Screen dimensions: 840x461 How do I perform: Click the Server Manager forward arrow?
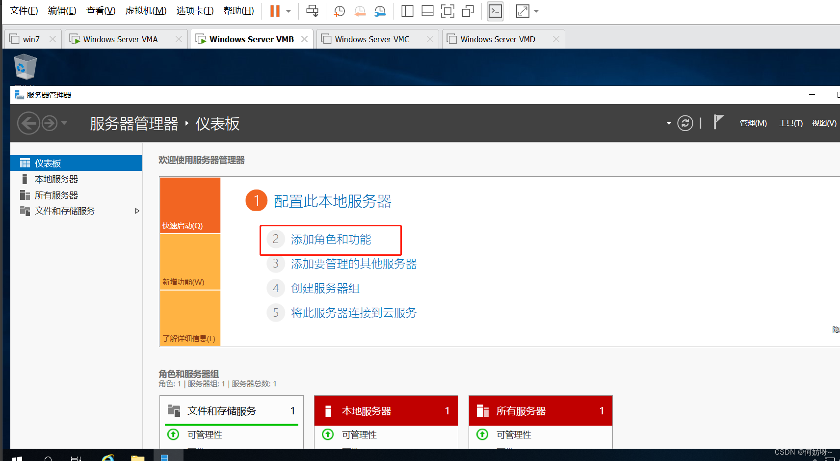coord(50,123)
